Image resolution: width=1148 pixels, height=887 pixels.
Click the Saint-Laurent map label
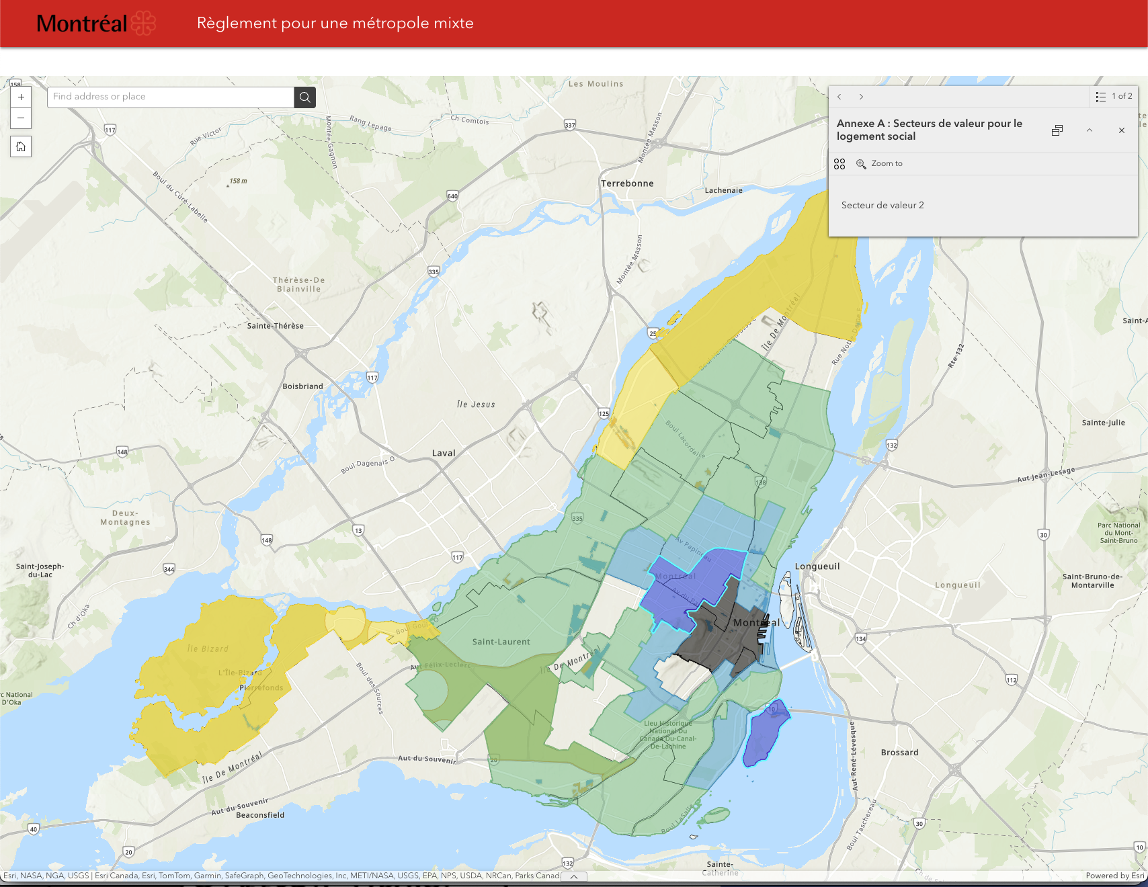[501, 642]
